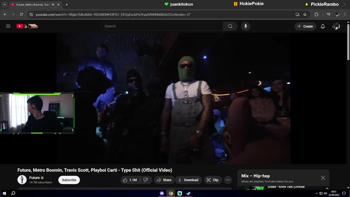Image resolution: width=350 pixels, height=197 pixels.
Task: Open YouTube account avatar menu
Action: 336,26
